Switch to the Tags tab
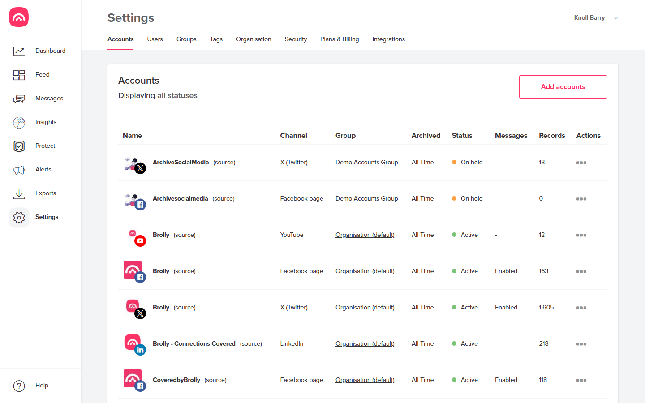Image resolution: width=645 pixels, height=403 pixels. 216,39
